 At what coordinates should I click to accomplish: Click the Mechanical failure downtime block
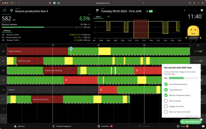47,99
